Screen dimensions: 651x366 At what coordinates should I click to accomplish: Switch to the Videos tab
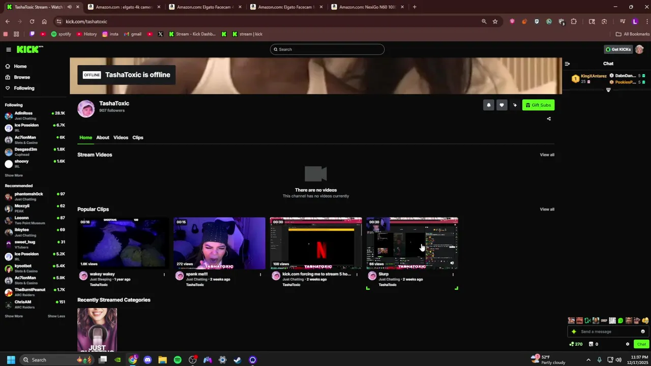[x=121, y=137]
